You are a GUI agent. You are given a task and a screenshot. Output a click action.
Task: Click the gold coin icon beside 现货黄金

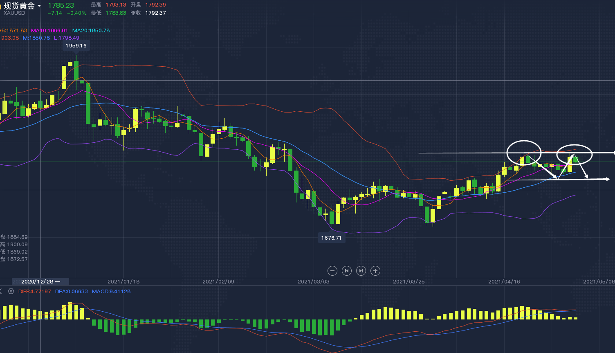coord(1,6)
